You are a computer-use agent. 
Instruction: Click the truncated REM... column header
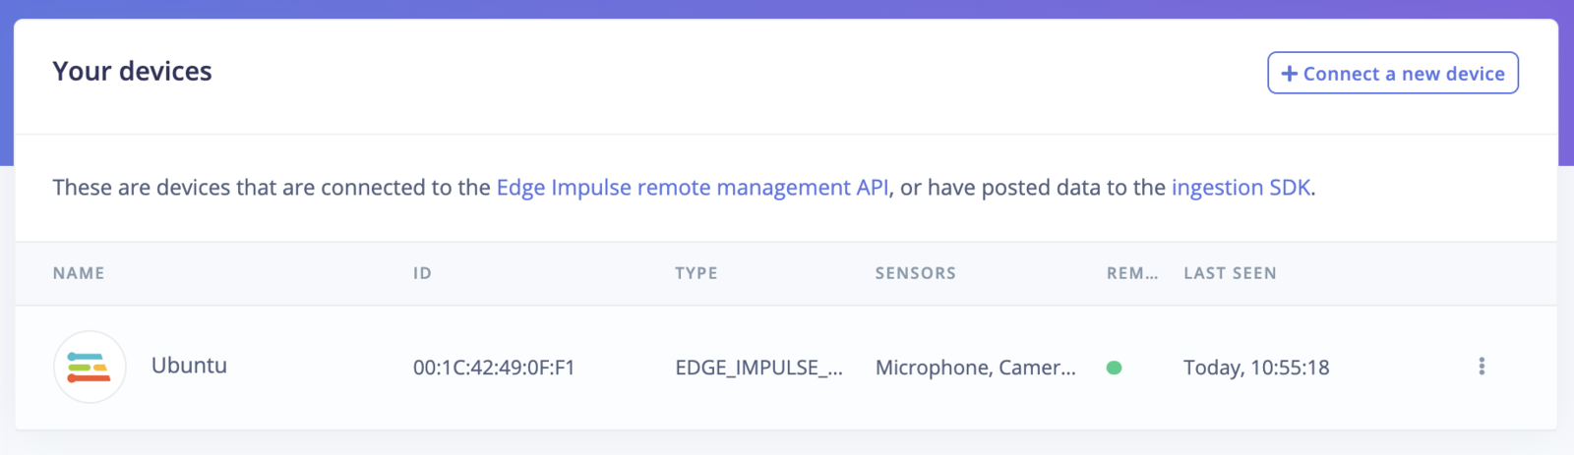pyautogui.click(x=1132, y=273)
